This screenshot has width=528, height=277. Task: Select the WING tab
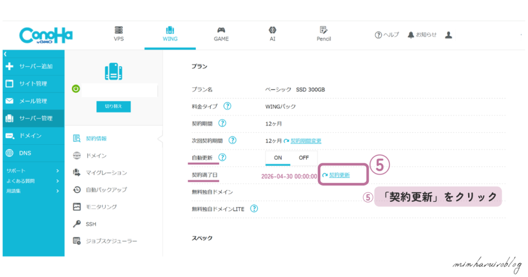tap(170, 33)
